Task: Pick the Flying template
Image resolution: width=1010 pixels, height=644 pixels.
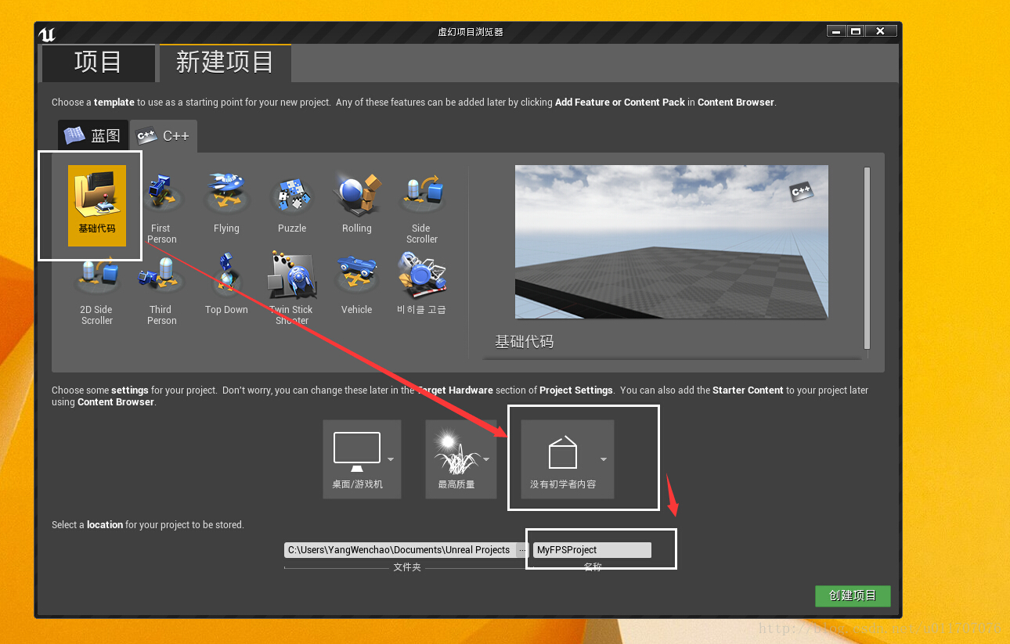Action: click(226, 203)
